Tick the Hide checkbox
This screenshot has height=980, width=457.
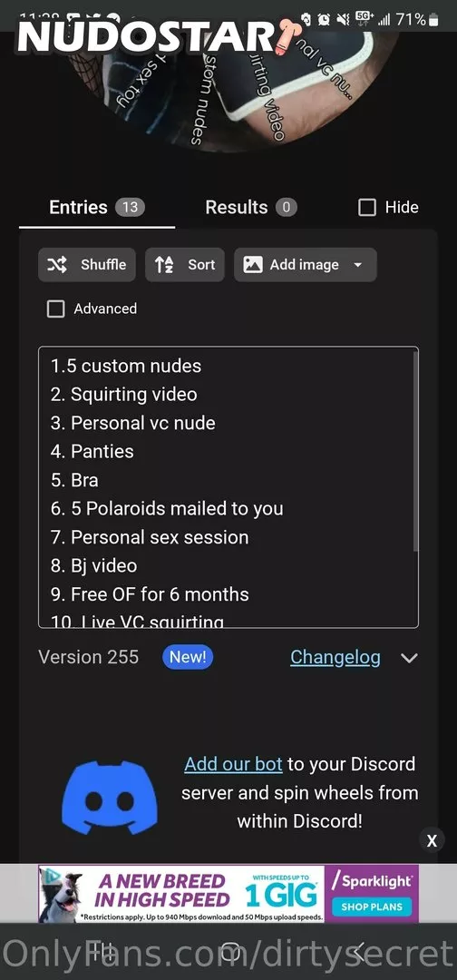coord(367,208)
